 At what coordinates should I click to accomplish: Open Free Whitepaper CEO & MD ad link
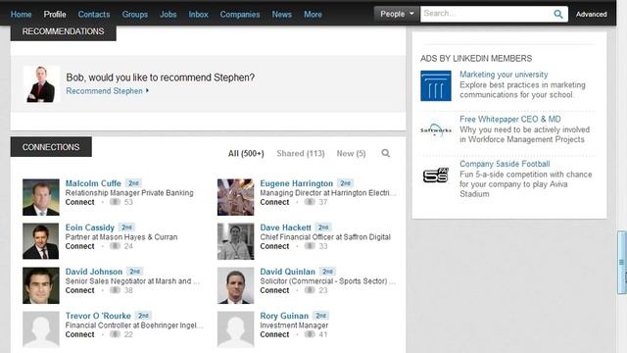click(509, 119)
